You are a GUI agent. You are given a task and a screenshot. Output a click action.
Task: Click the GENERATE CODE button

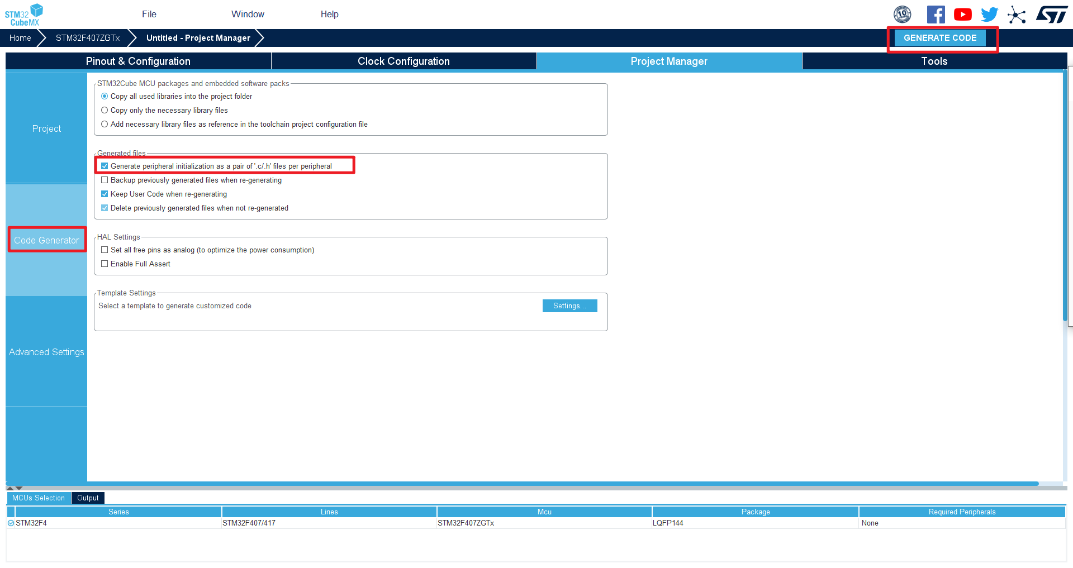click(940, 38)
